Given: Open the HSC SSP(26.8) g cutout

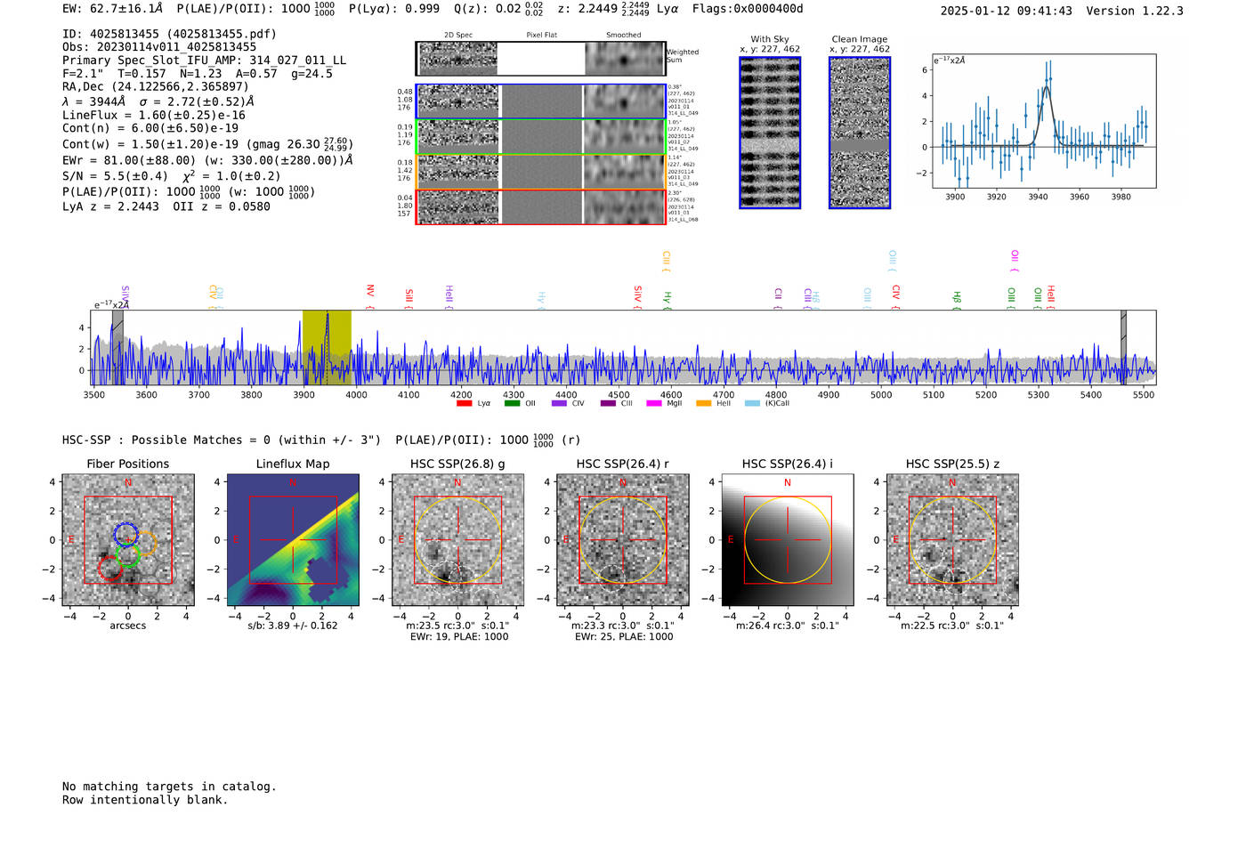Looking at the screenshot, I should point(457,539).
